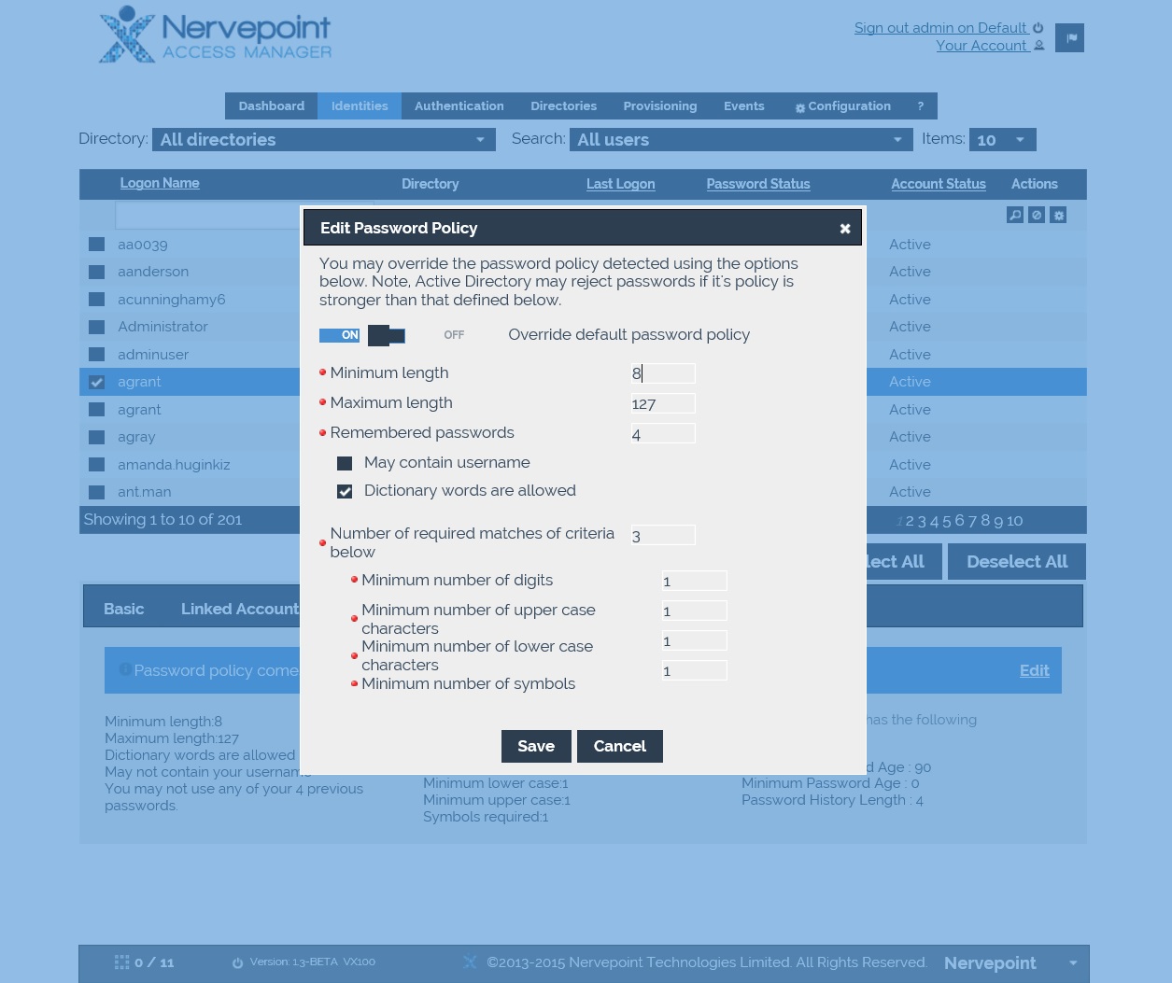
Task: Click the grid icon in the footer bar
Action: point(121,962)
